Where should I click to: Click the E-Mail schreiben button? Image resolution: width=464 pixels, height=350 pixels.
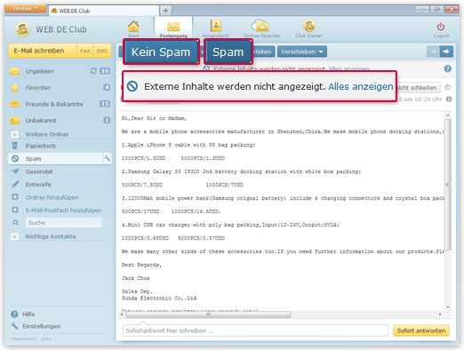tap(43, 51)
